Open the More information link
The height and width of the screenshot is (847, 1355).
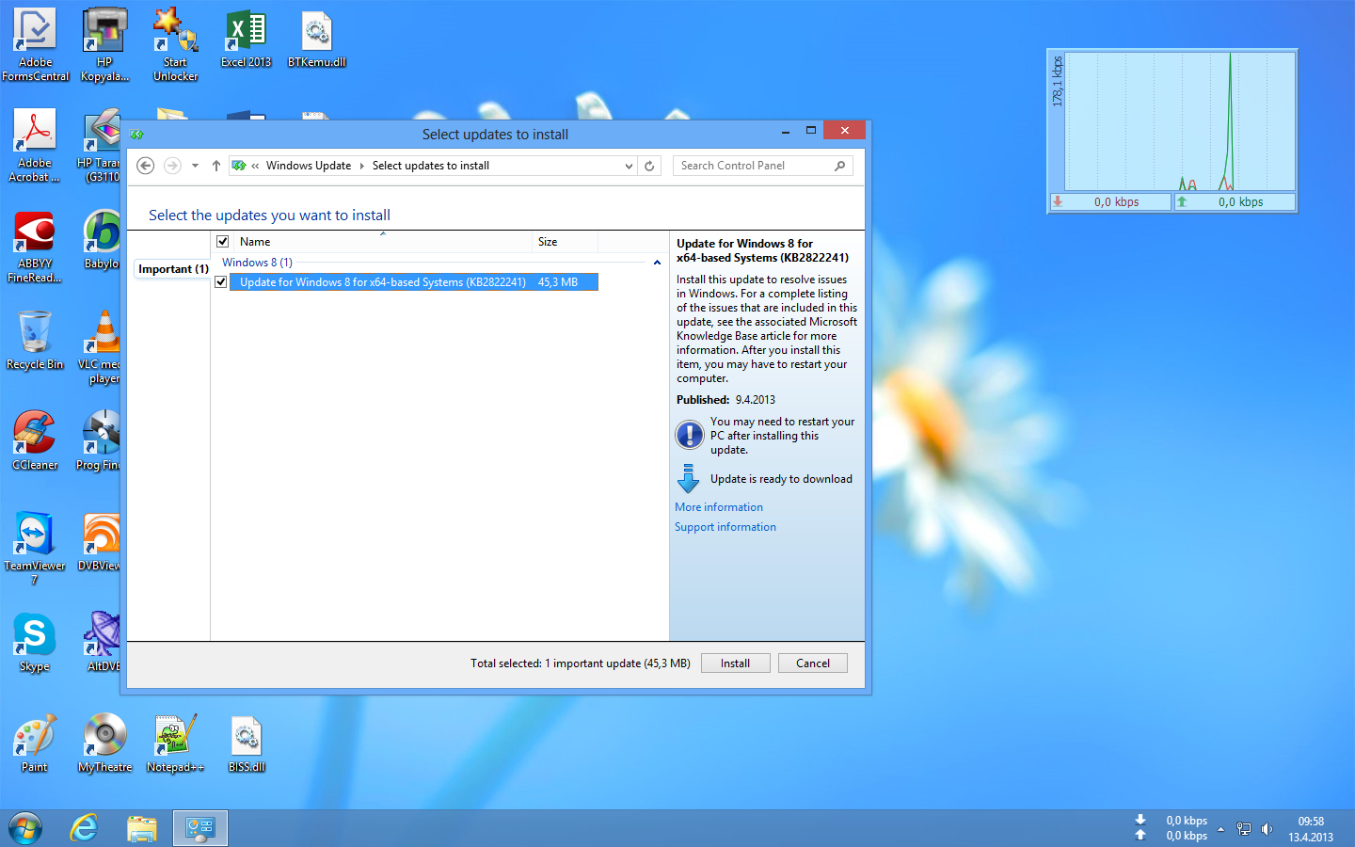click(x=719, y=507)
